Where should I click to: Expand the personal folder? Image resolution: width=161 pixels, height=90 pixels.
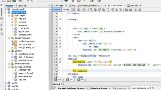pyautogui.click(x=12, y=22)
